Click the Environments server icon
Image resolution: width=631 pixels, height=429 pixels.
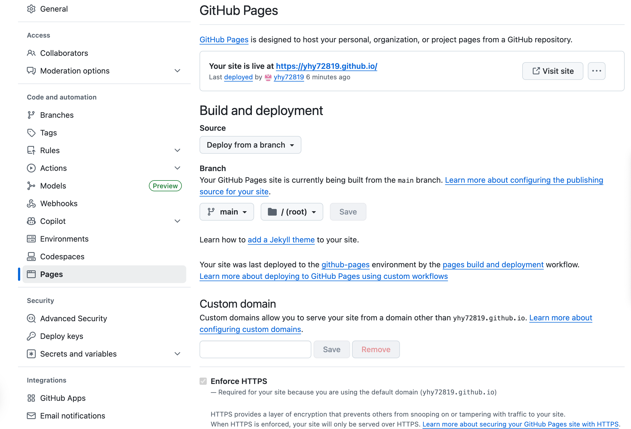tap(31, 239)
